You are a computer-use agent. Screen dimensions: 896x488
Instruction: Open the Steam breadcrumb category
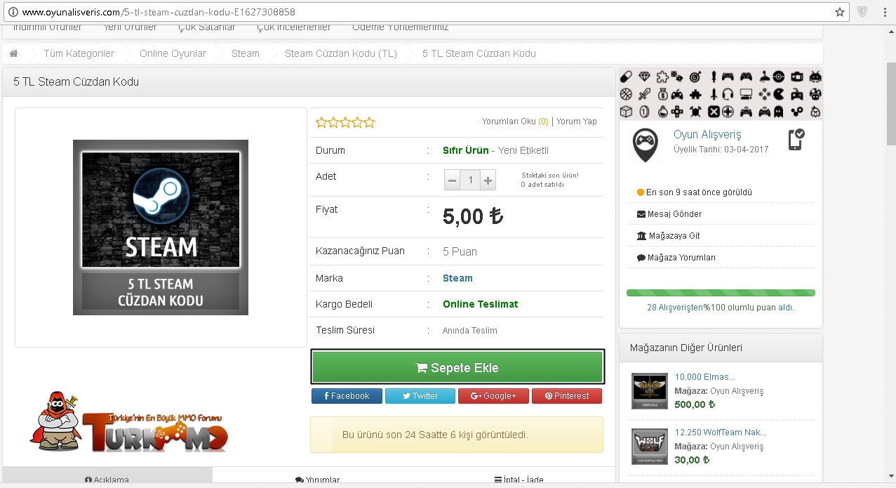[246, 53]
